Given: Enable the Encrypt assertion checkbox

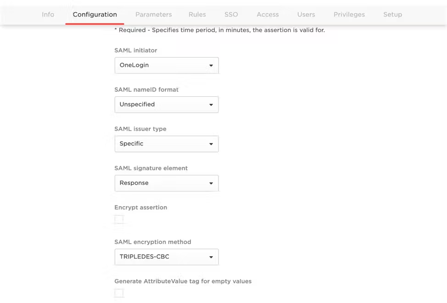Looking at the screenshot, I should pos(119,219).
